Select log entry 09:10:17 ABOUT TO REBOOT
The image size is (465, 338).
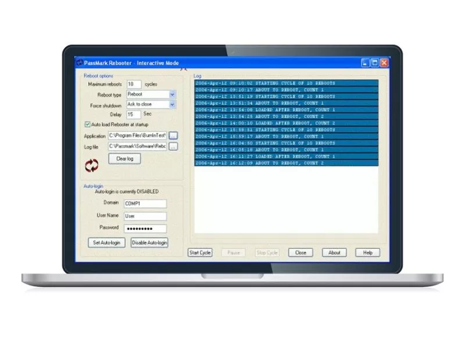coord(287,90)
